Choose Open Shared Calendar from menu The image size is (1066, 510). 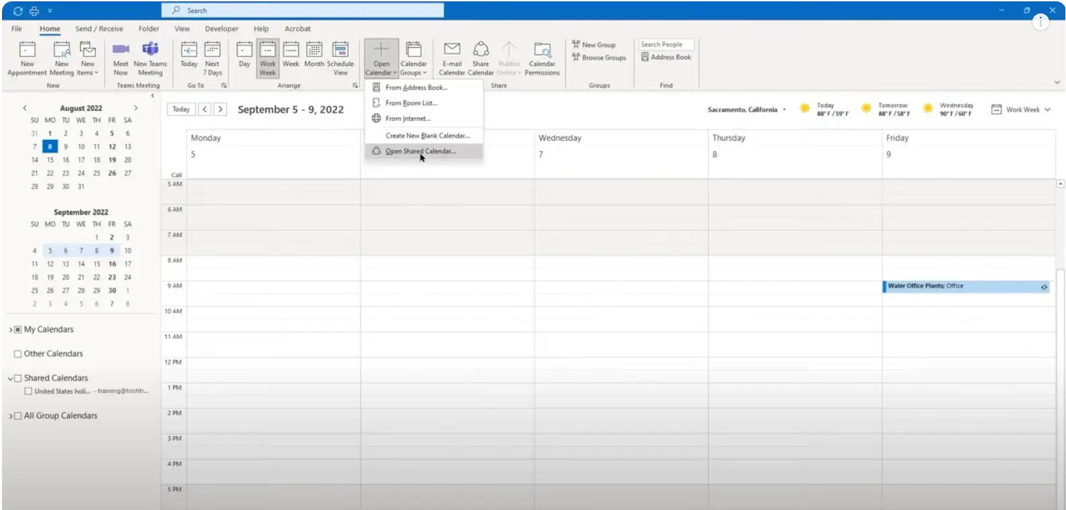click(x=420, y=151)
